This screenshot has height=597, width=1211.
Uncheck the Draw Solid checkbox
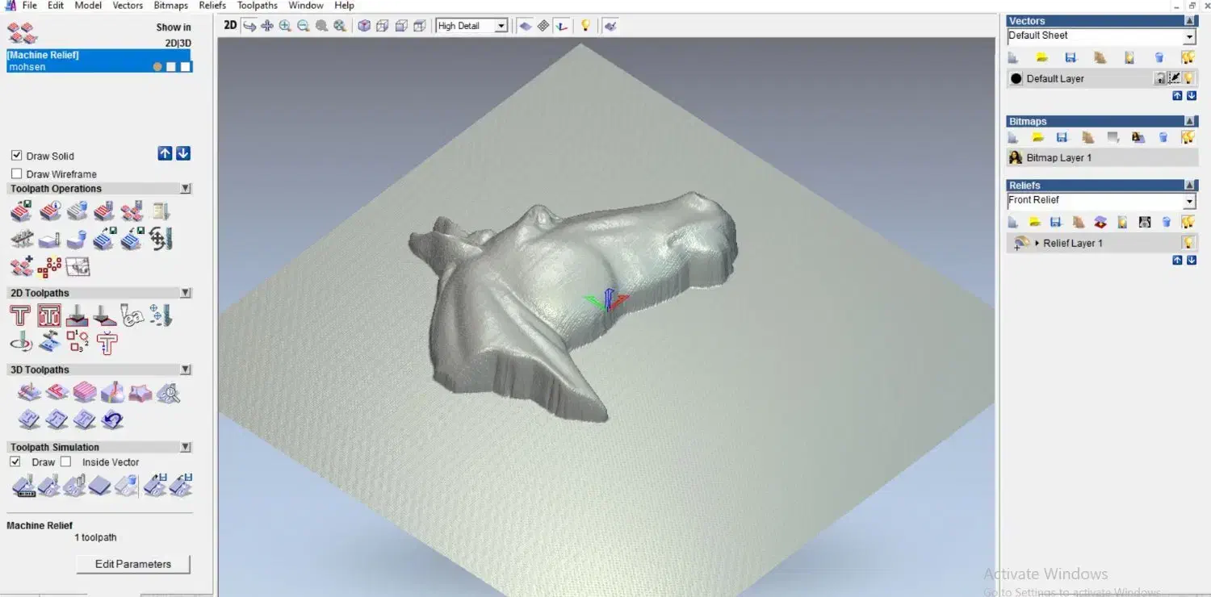pyautogui.click(x=17, y=156)
